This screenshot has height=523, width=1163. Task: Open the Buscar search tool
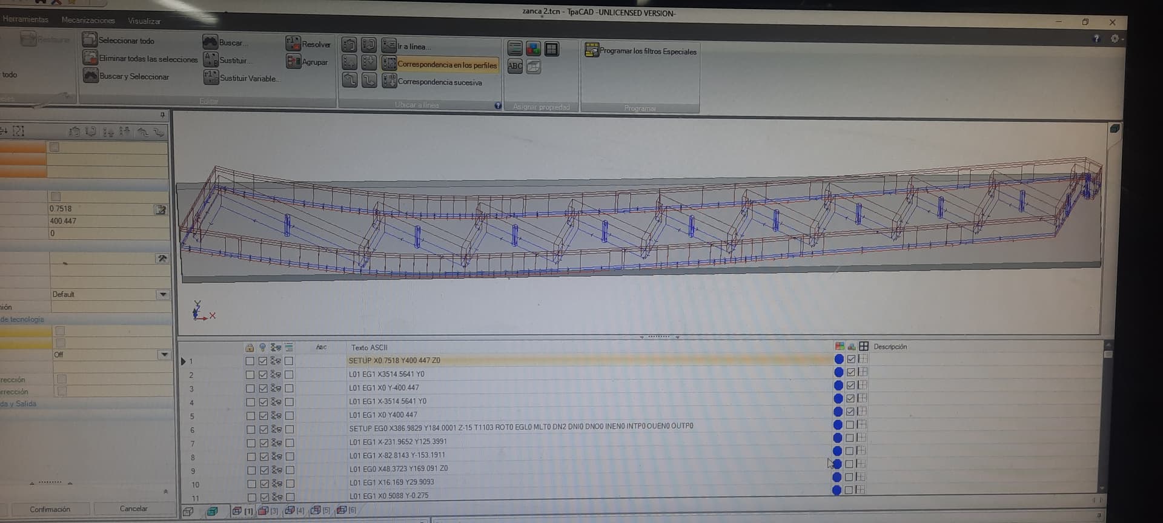click(x=210, y=42)
